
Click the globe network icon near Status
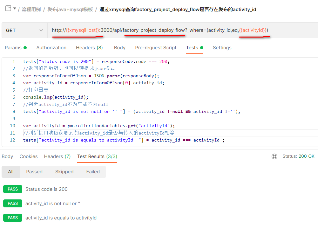pyautogui.click(x=274, y=156)
